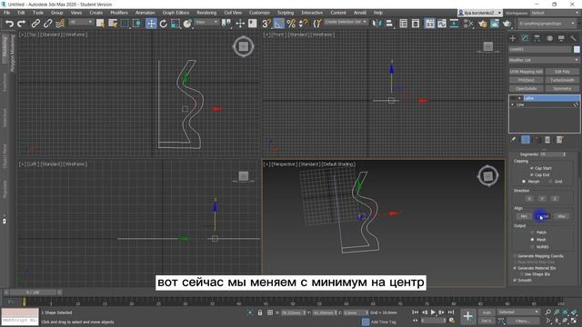Image resolution: width=582 pixels, height=327 pixels.
Task: Open the project path dropdown
Action: [x=547, y=24]
